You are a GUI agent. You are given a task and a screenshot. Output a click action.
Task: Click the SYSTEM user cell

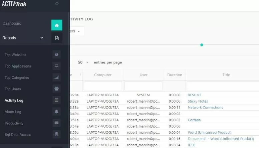tap(143, 95)
